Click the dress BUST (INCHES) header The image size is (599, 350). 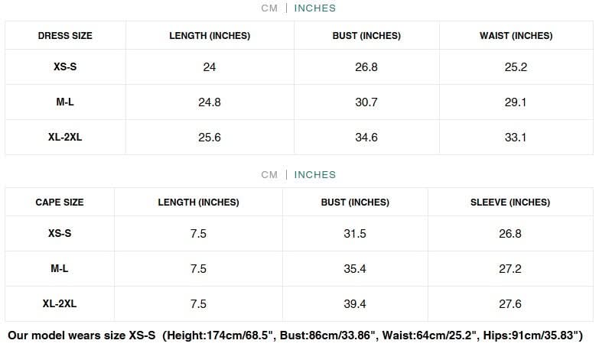pyautogui.click(x=366, y=35)
